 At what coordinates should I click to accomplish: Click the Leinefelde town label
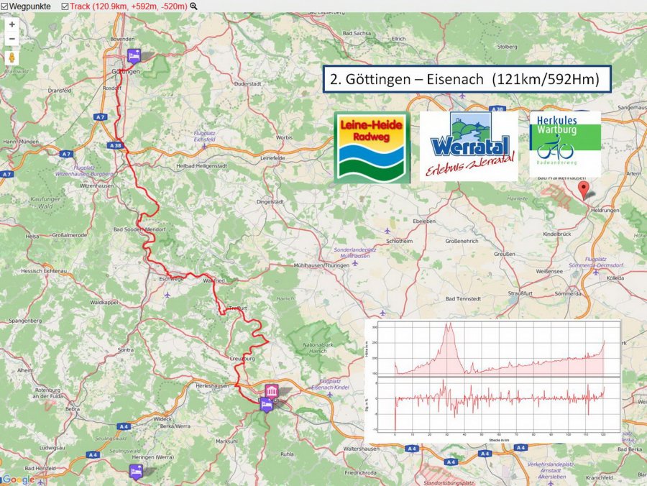pos(272,158)
